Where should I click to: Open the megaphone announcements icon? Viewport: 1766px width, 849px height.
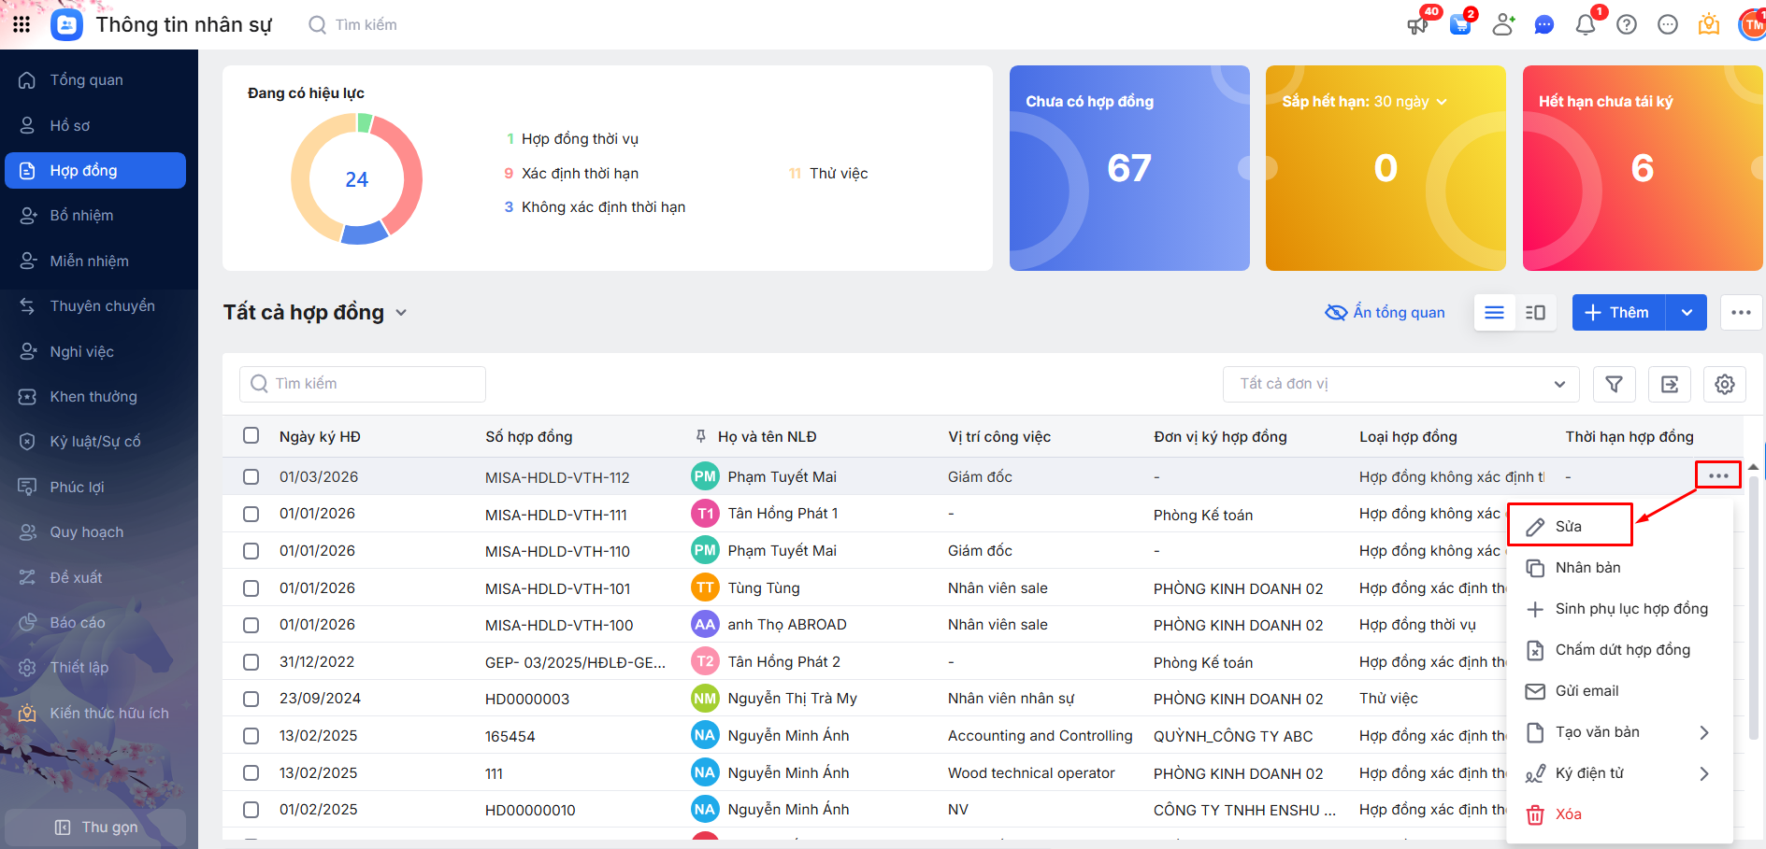pos(1417,25)
